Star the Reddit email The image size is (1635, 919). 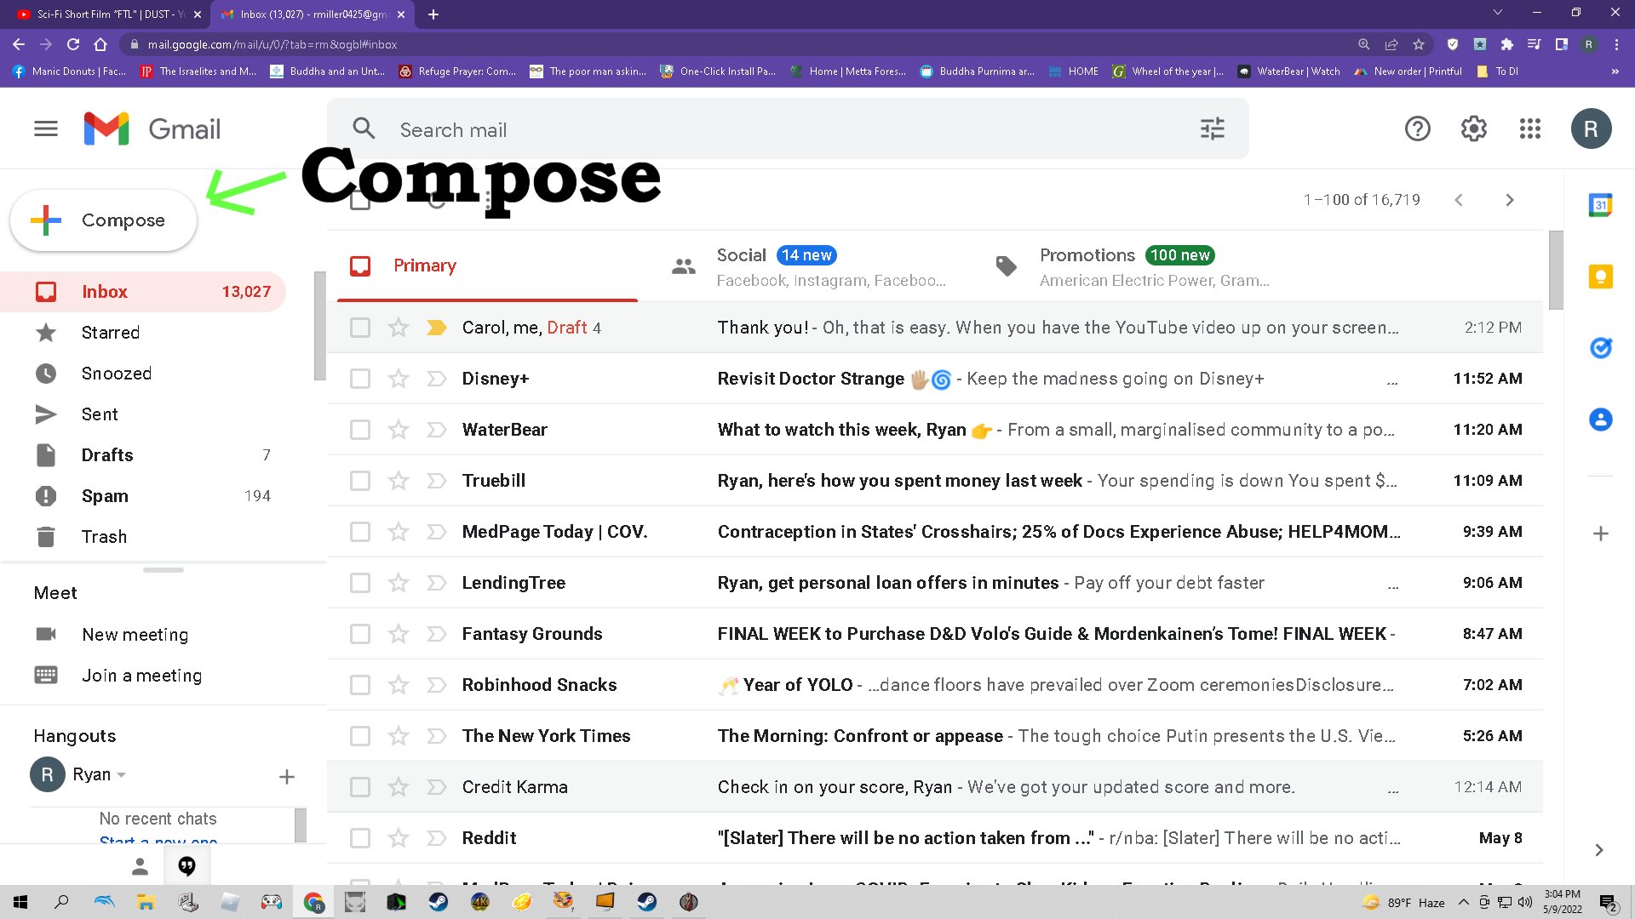click(x=399, y=838)
